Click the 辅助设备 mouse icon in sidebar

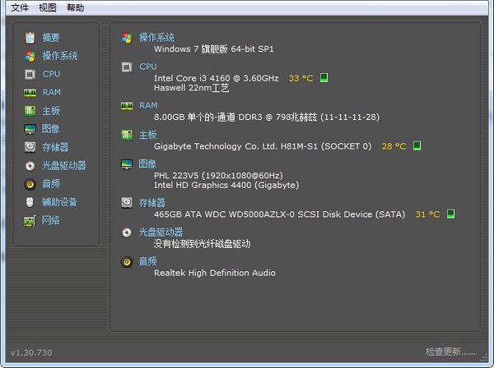tap(30, 202)
